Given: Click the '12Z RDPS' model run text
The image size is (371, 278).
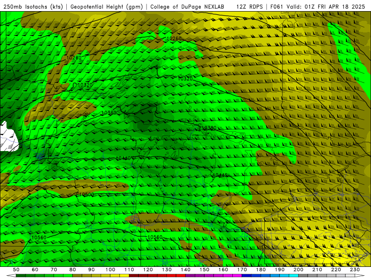Looking at the screenshot, I should pyautogui.click(x=249, y=7).
